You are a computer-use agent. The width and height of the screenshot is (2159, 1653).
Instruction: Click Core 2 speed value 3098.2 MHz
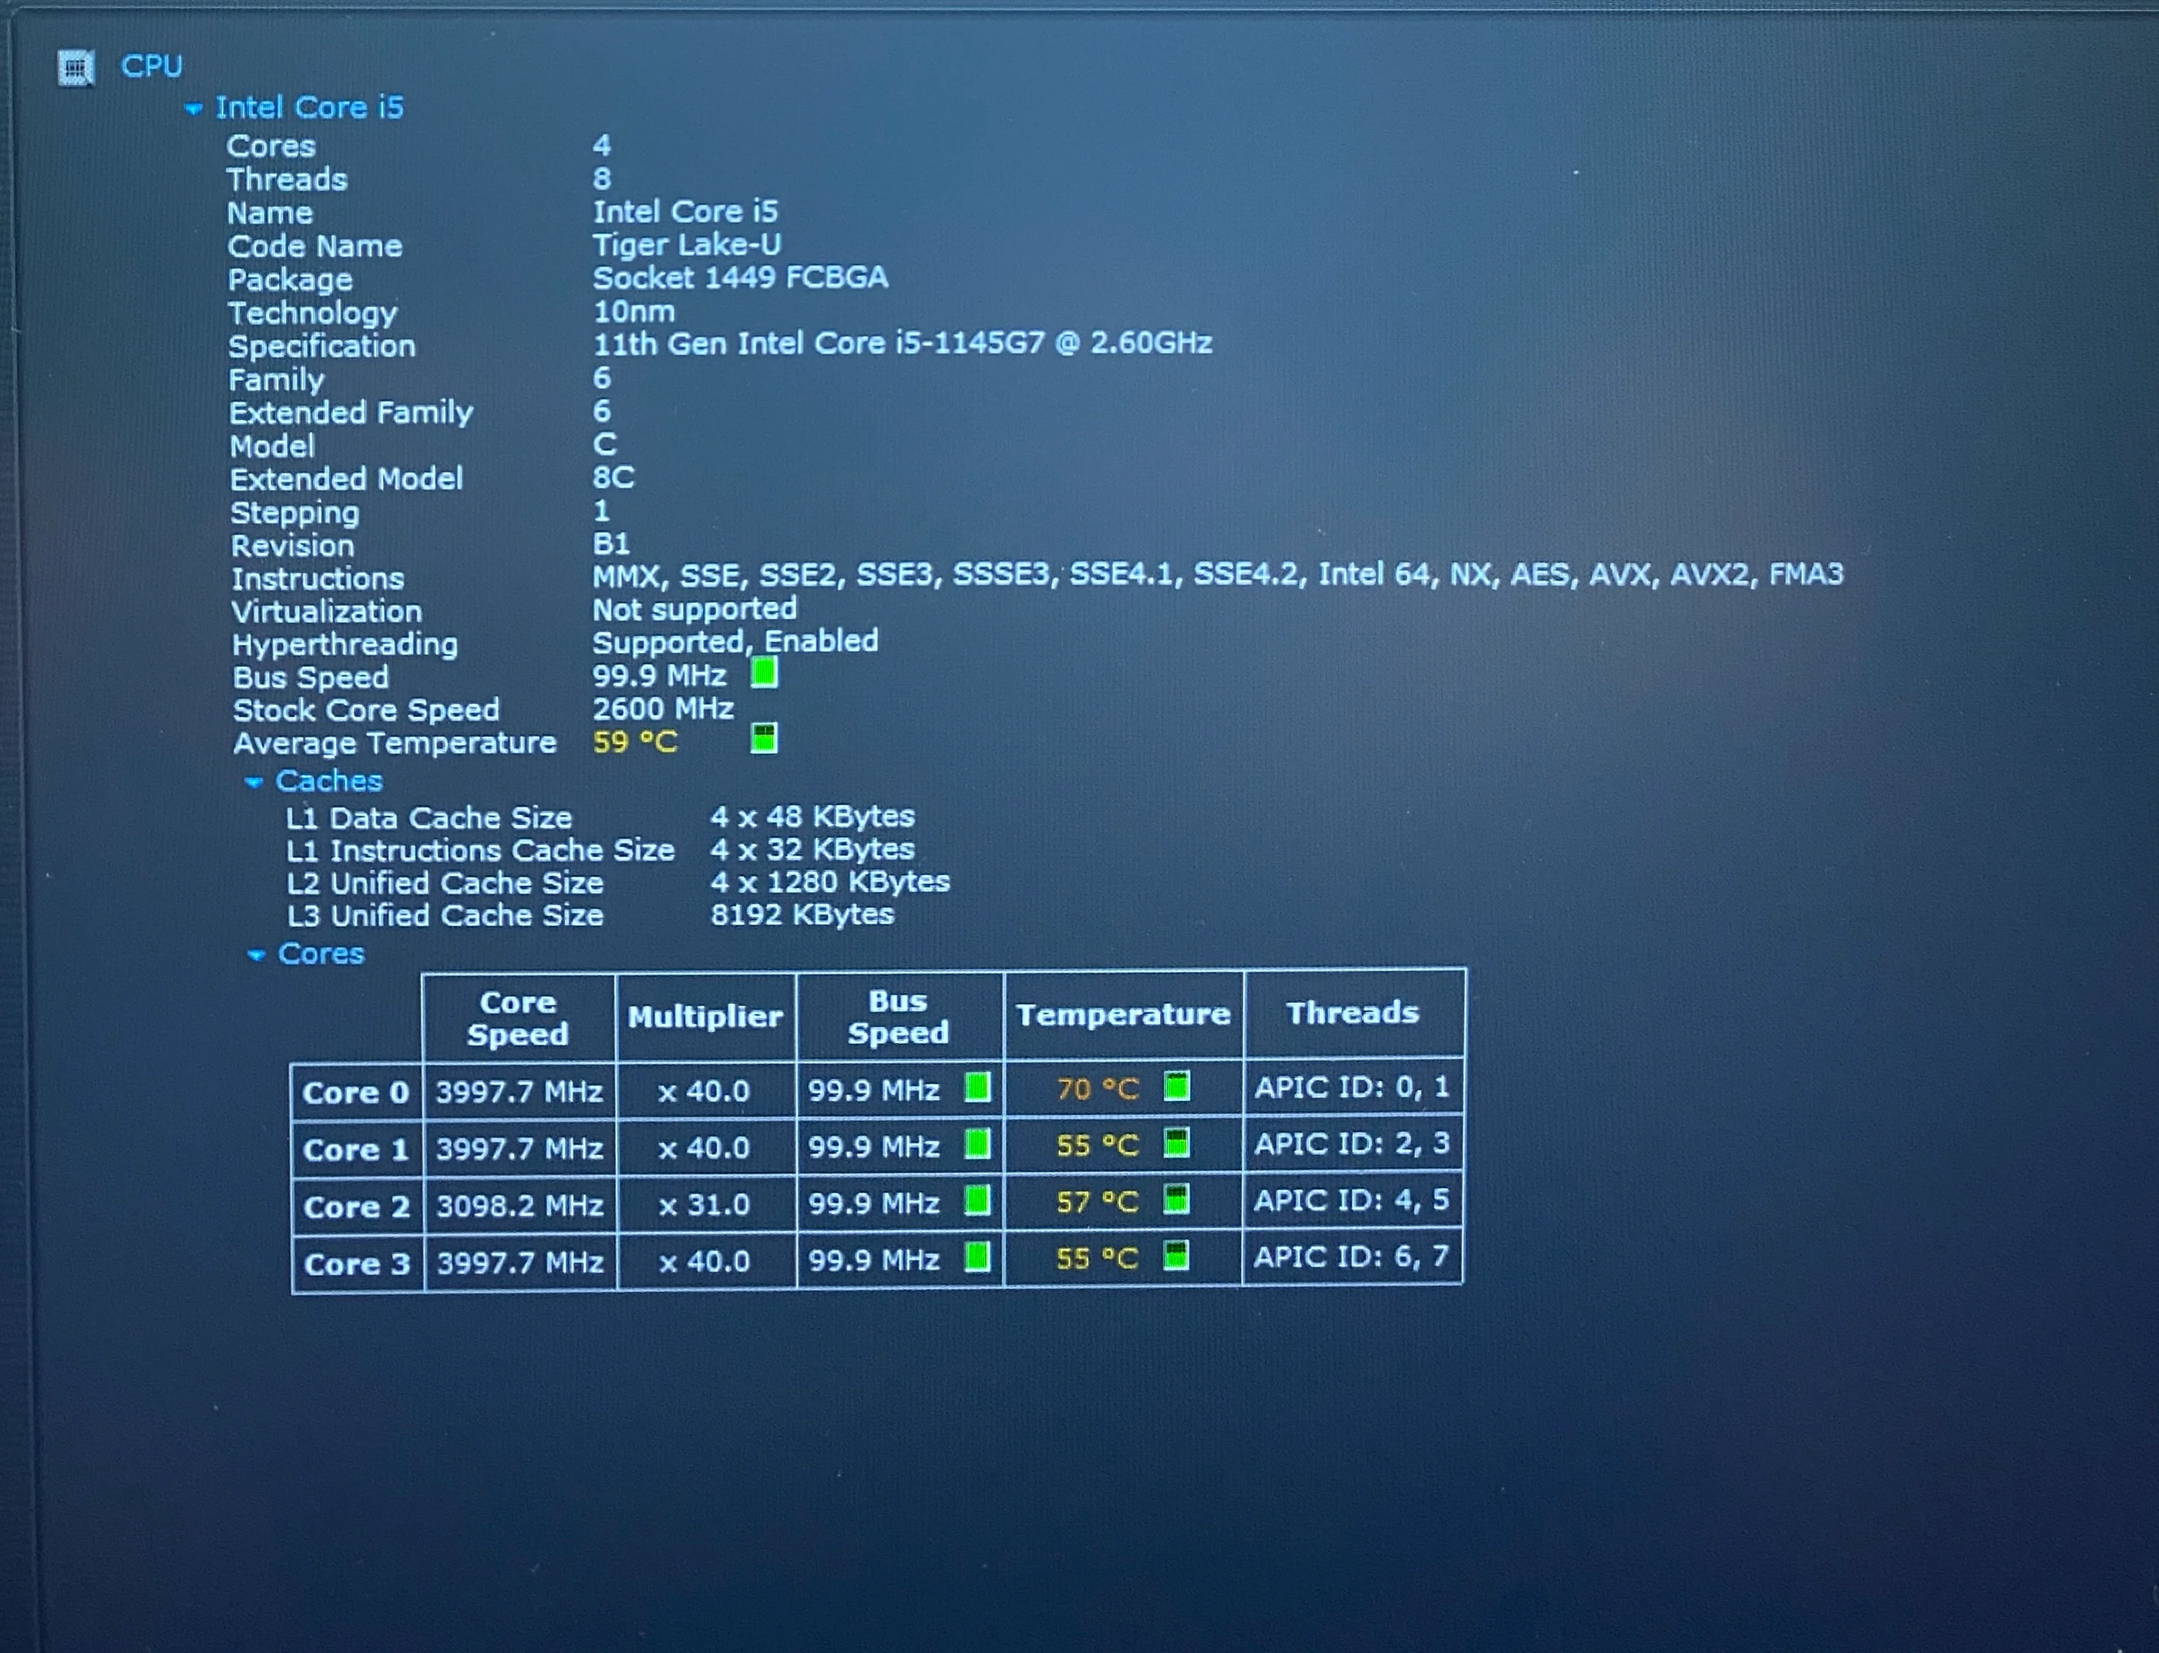coord(520,1205)
